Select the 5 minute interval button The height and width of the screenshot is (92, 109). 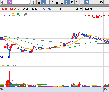coord(92,2)
